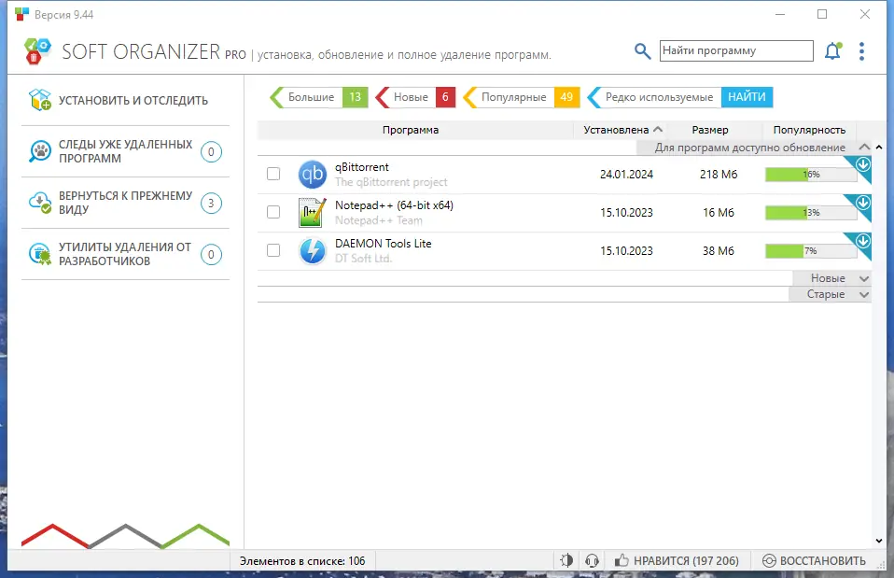This screenshot has height=578, width=894.
Task: Click the developer removal utilities icon
Action: (x=40, y=254)
